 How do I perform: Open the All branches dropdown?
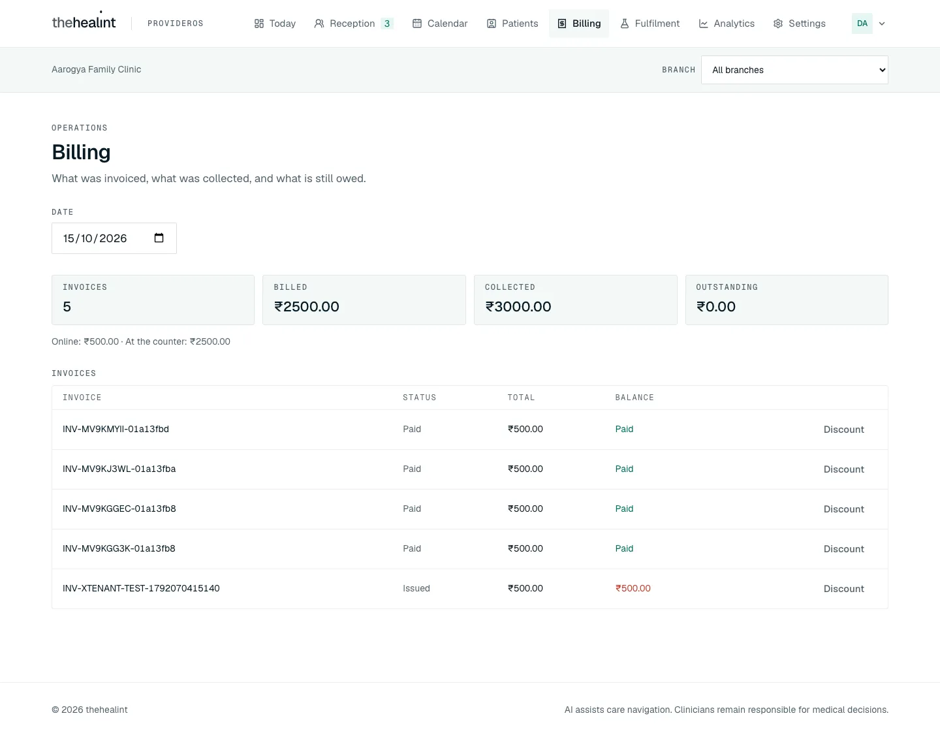click(794, 70)
